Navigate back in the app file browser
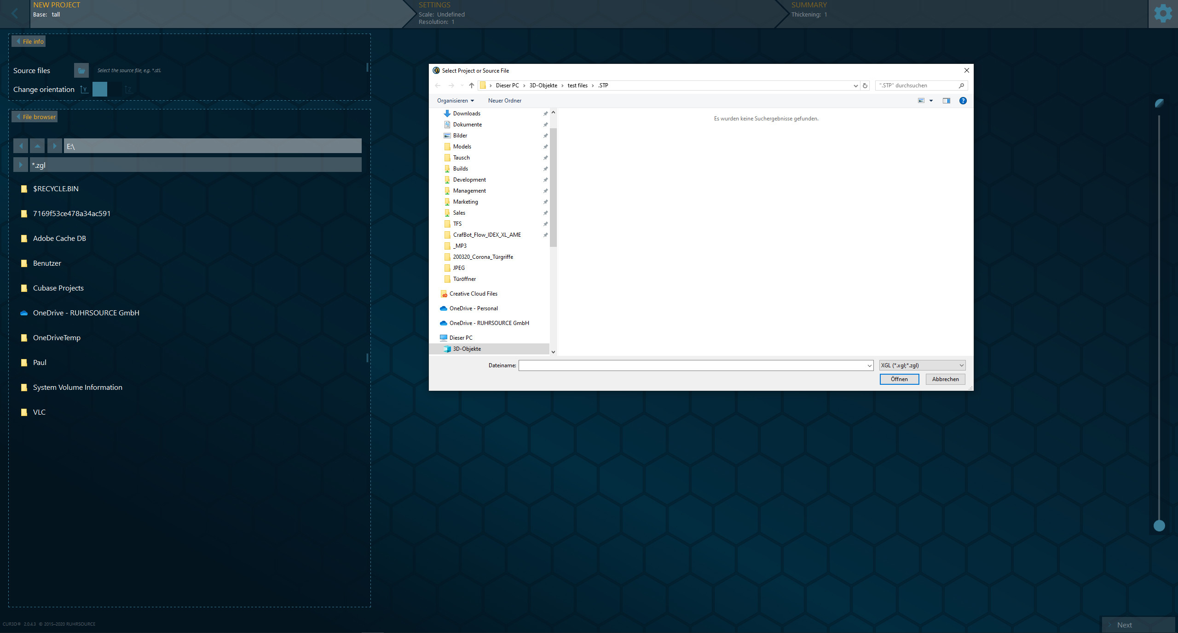Screen dimensions: 1178x633 (21, 146)
